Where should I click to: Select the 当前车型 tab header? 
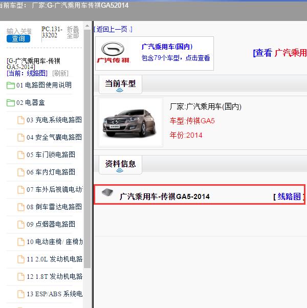click(x=120, y=84)
